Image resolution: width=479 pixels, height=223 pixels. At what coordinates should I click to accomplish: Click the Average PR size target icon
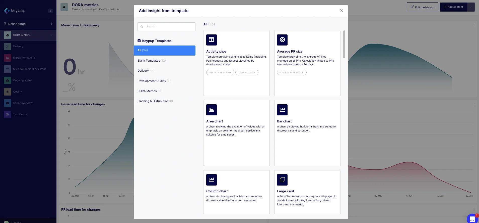[282, 40]
